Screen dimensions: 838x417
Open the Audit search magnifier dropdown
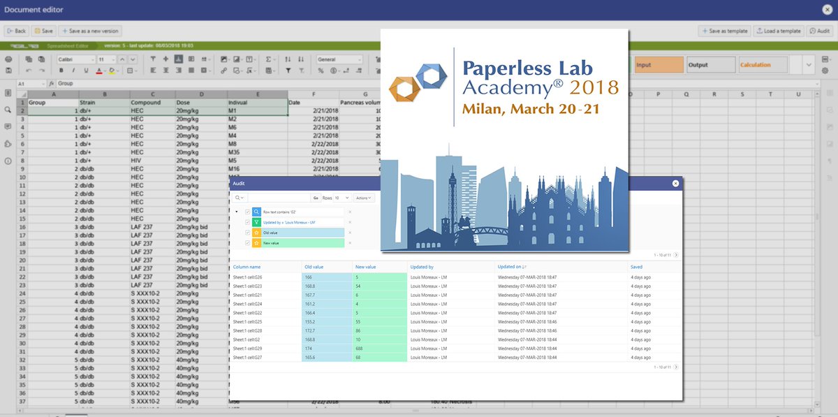(240, 198)
